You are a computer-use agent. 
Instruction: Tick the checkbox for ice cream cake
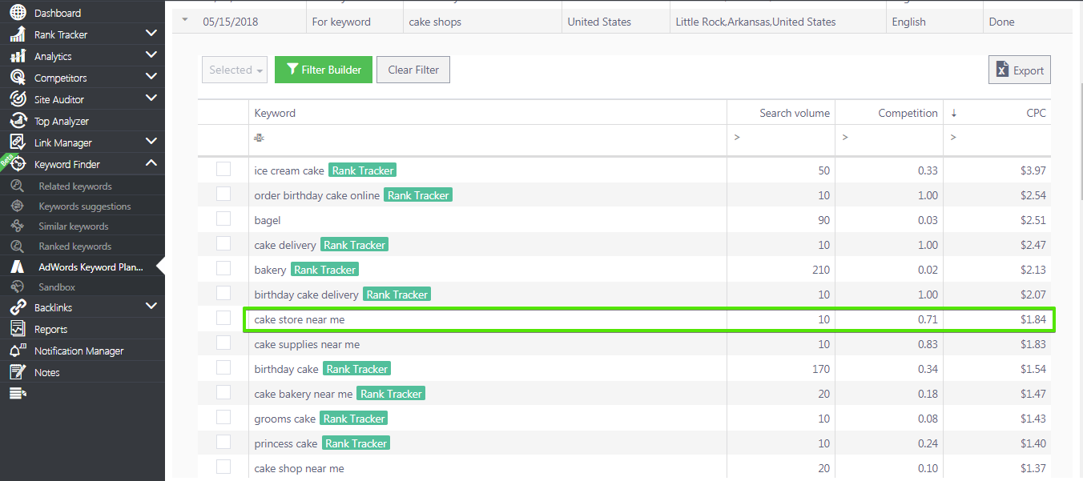click(223, 169)
